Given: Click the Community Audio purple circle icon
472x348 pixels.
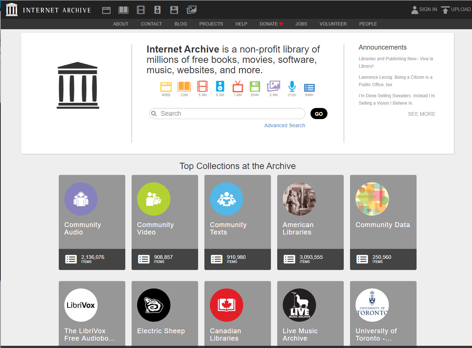Looking at the screenshot, I should (81, 199).
